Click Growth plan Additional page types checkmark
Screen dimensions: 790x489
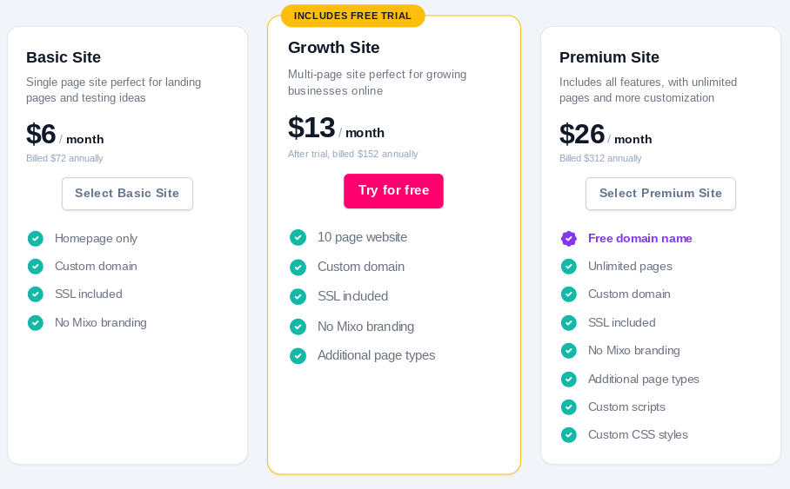point(298,355)
